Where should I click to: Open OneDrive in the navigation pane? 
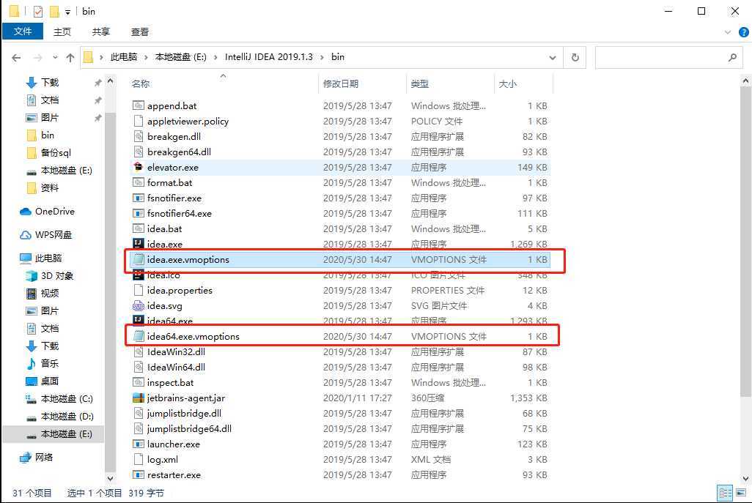click(x=47, y=212)
